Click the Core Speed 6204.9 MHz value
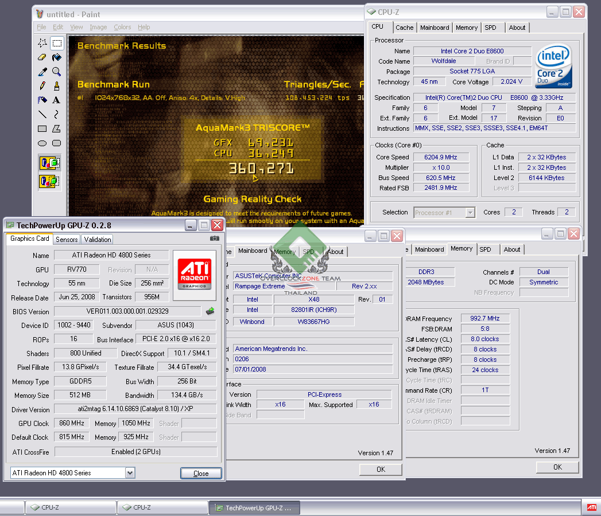This screenshot has width=601, height=516. [441, 157]
